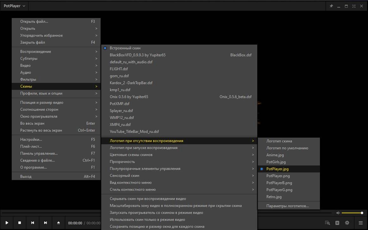Expand the Субтитры submenu
368x230 pixels.
click(56, 59)
